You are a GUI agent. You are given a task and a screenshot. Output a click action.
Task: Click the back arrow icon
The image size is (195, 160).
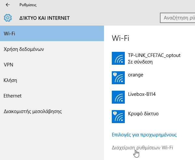click(8, 5)
